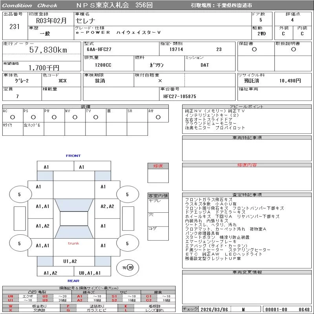Click the trunk label on car diagram
The image size is (314, 314).
73,243
